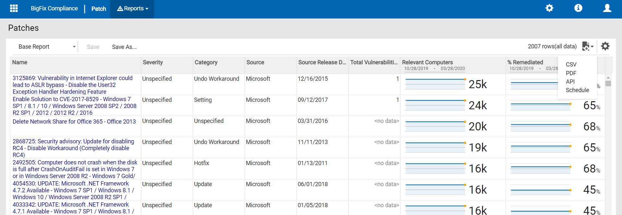Viewport: 622px width, 215px height.
Task: Select API from export menu
Action: coord(570,82)
